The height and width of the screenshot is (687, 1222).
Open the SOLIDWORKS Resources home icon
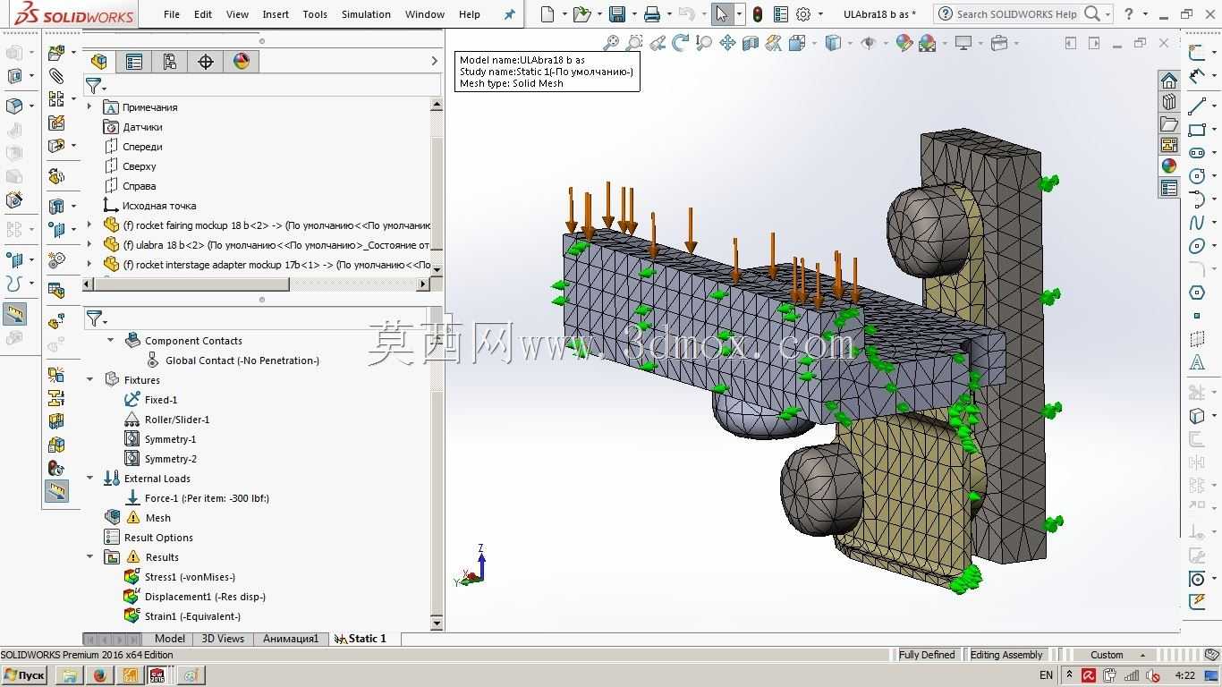[1169, 81]
